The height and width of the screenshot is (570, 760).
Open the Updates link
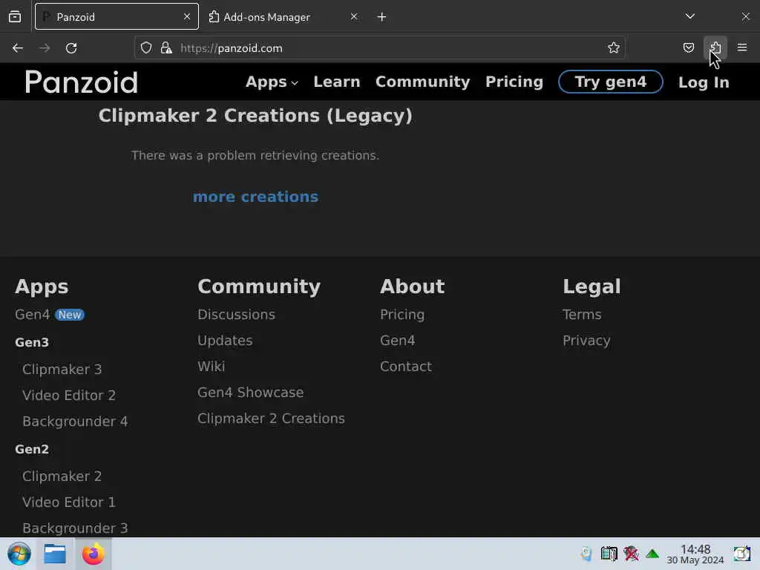[x=225, y=341]
